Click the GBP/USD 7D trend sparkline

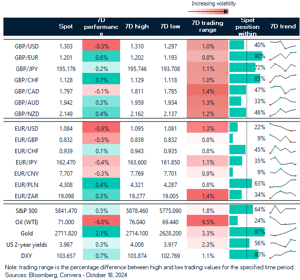coord(283,46)
